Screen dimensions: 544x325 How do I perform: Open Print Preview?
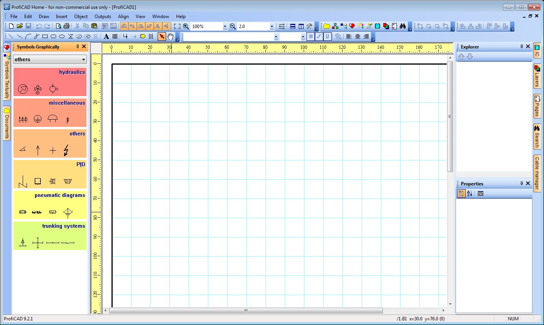point(59,26)
